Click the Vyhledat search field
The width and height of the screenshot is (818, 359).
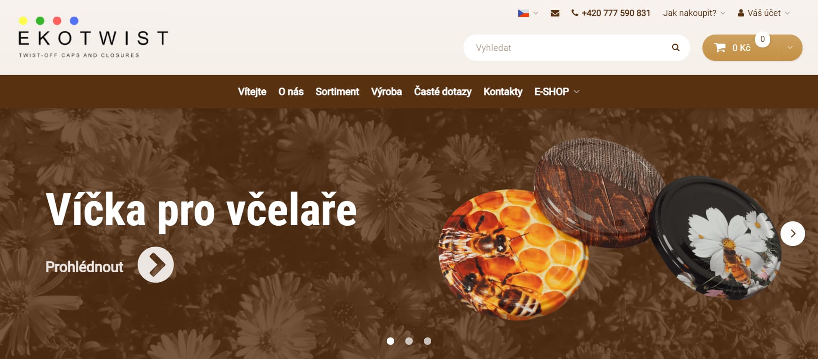[569, 47]
